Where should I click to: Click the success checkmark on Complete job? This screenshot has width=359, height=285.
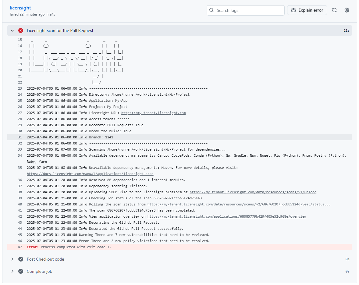pyautogui.click(x=20, y=271)
